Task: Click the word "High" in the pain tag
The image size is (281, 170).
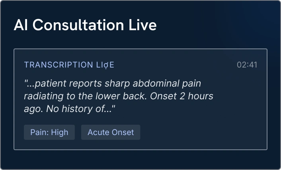Action: 59,133
